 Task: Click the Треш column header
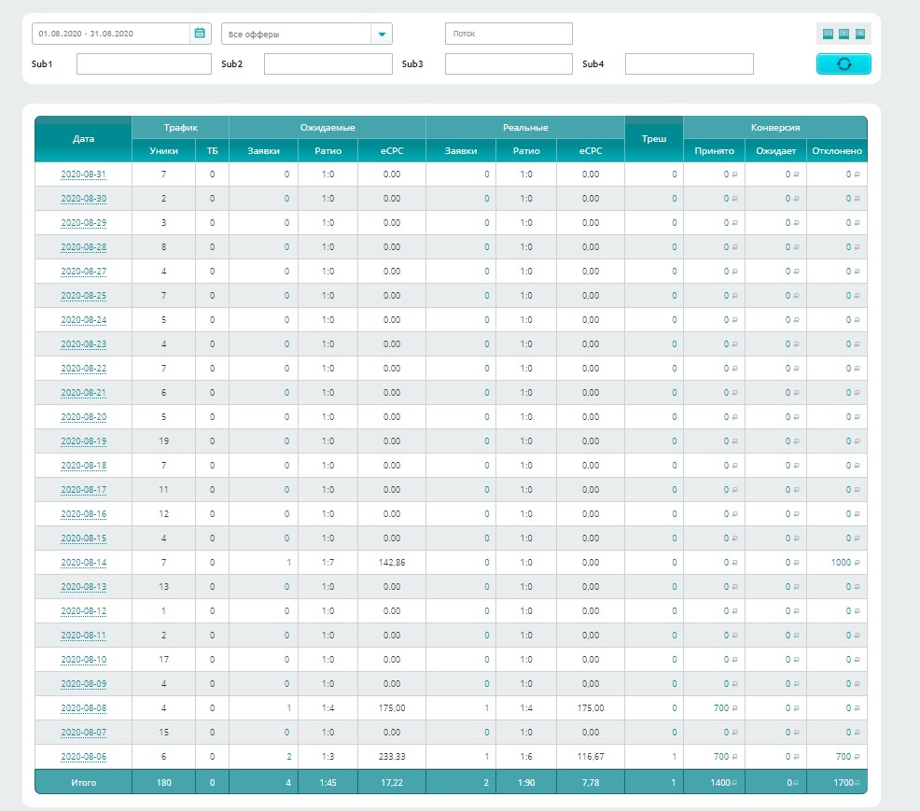(654, 139)
